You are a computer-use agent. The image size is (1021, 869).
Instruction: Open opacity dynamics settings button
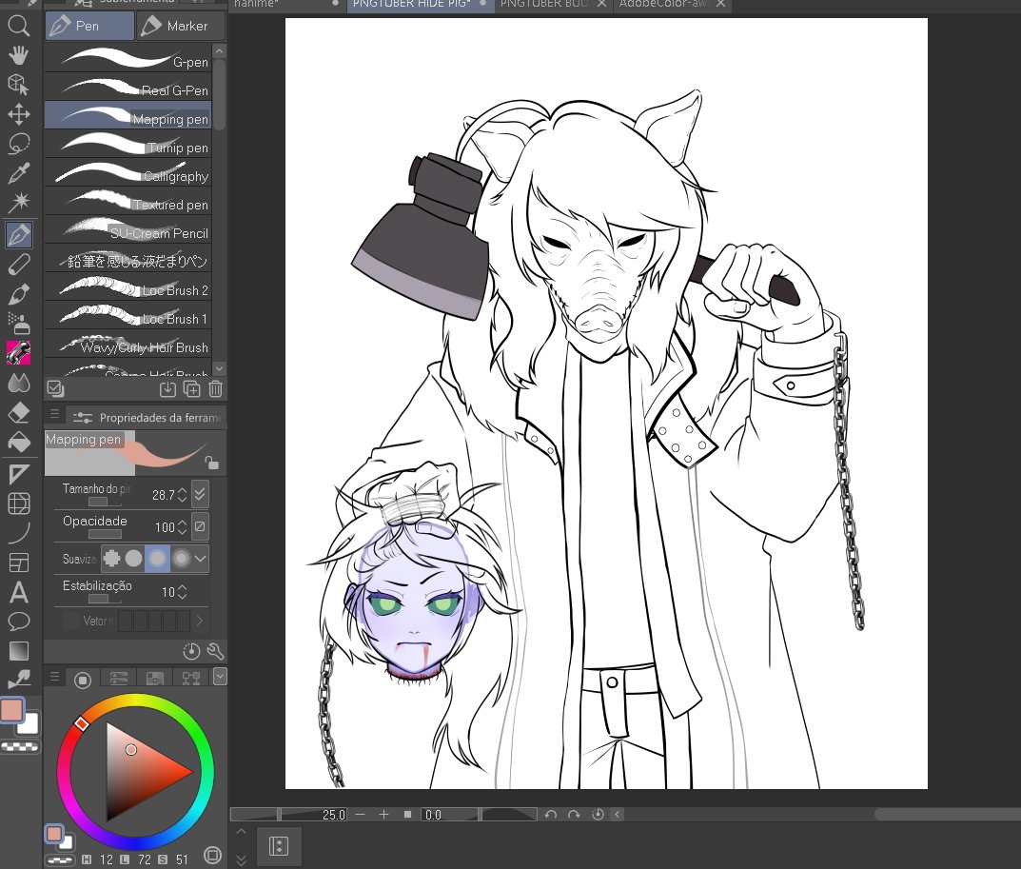pyautogui.click(x=201, y=526)
